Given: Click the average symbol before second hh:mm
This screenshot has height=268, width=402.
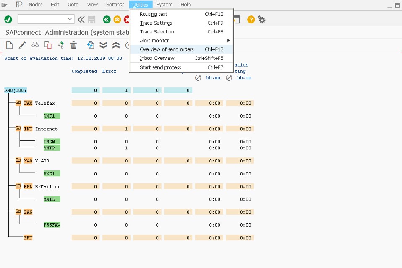Looking at the screenshot, I should pos(229,78).
